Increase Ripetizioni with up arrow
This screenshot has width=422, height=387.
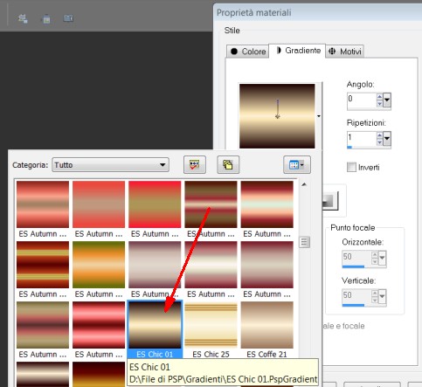[x=379, y=135]
